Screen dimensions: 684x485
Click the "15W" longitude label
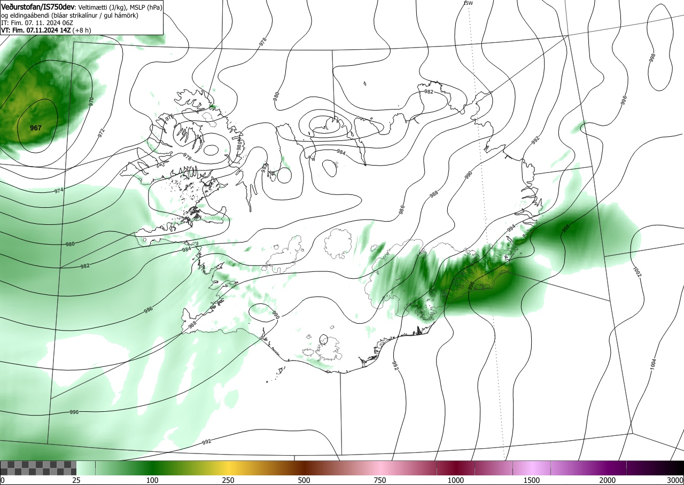pyautogui.click(x=468, y=3)
